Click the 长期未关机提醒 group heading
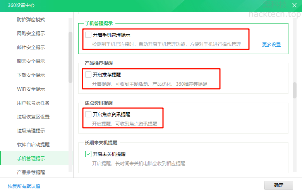This screenshot has height=193, width=302. (x=101, y=143)
